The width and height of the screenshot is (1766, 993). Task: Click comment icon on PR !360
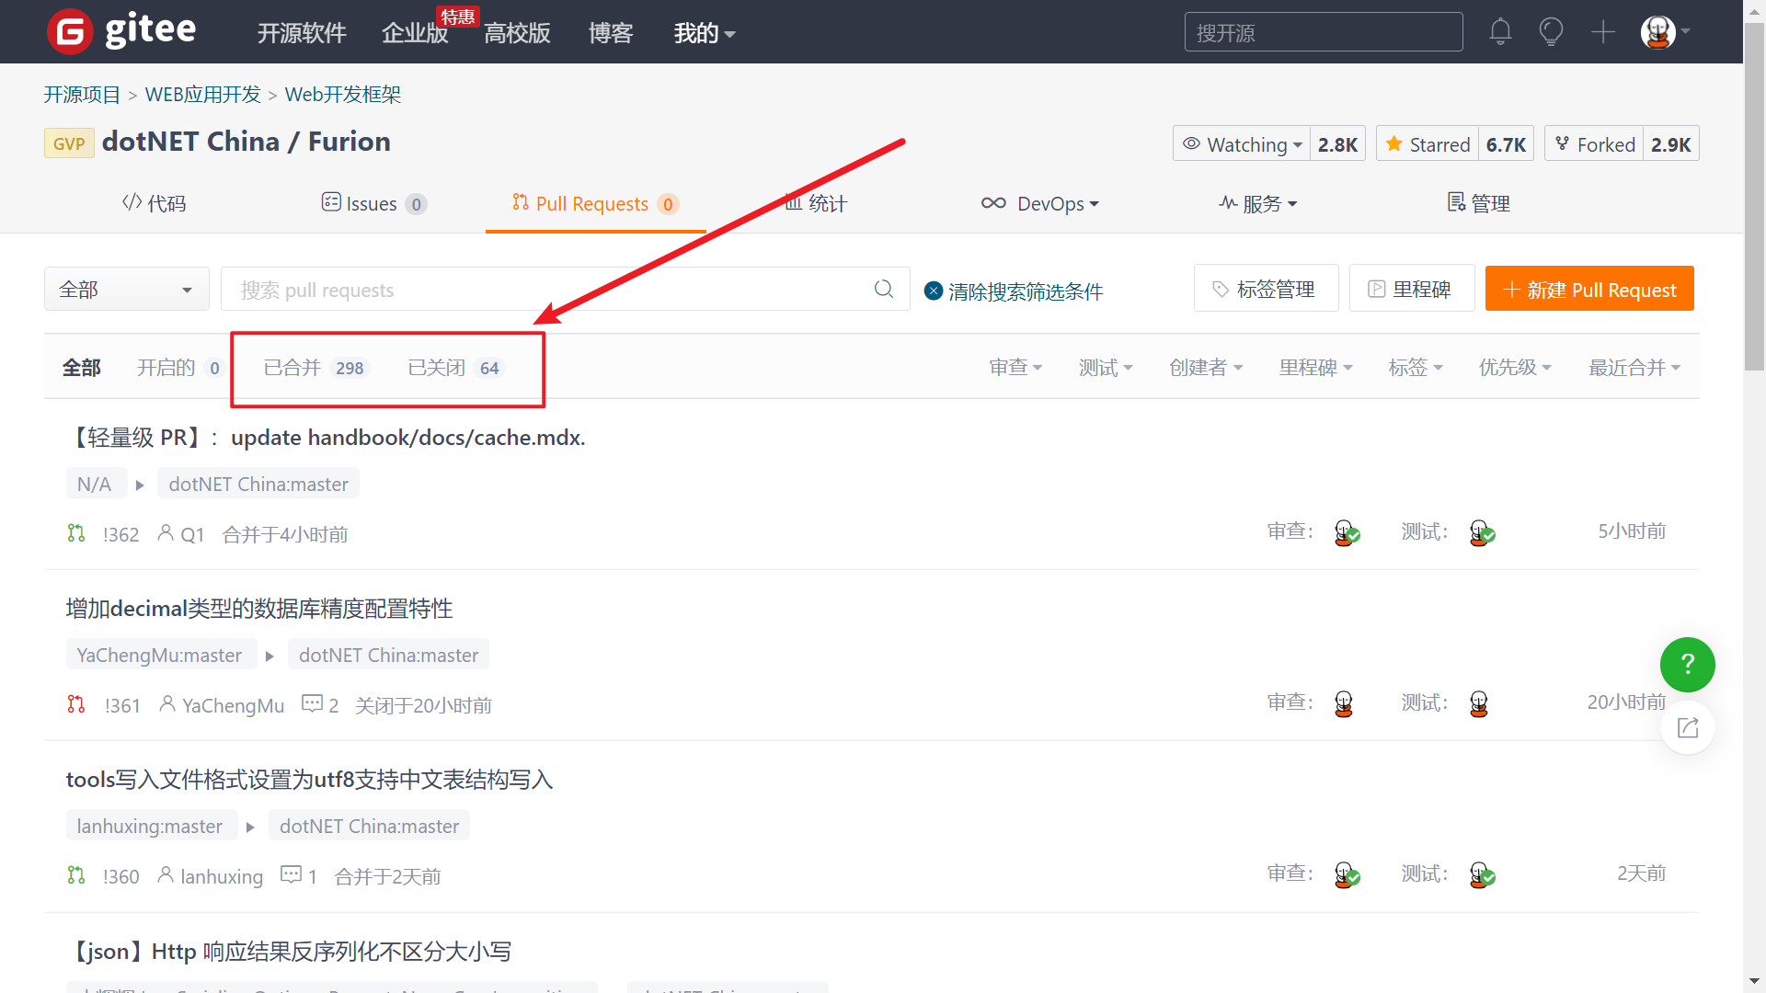coord(291,874)
